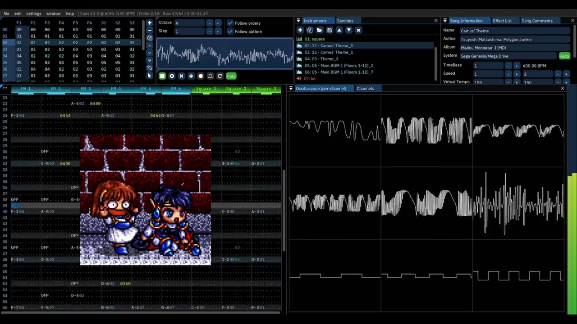Click the Album input field
The image size is (577, 324).
click(515, 48)
